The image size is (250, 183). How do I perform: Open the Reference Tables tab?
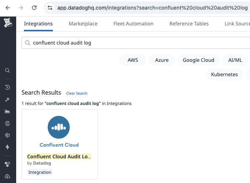(x=189, y=24)
